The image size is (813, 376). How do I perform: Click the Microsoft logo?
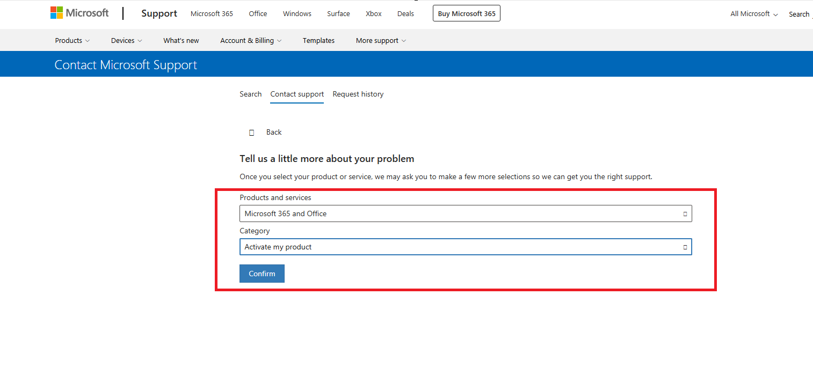point(79,13)
